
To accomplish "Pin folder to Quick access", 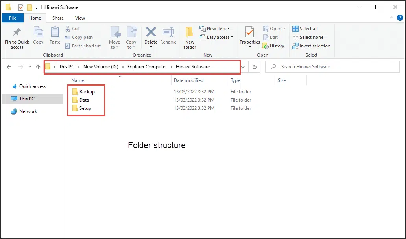I will tap(17, 38).
